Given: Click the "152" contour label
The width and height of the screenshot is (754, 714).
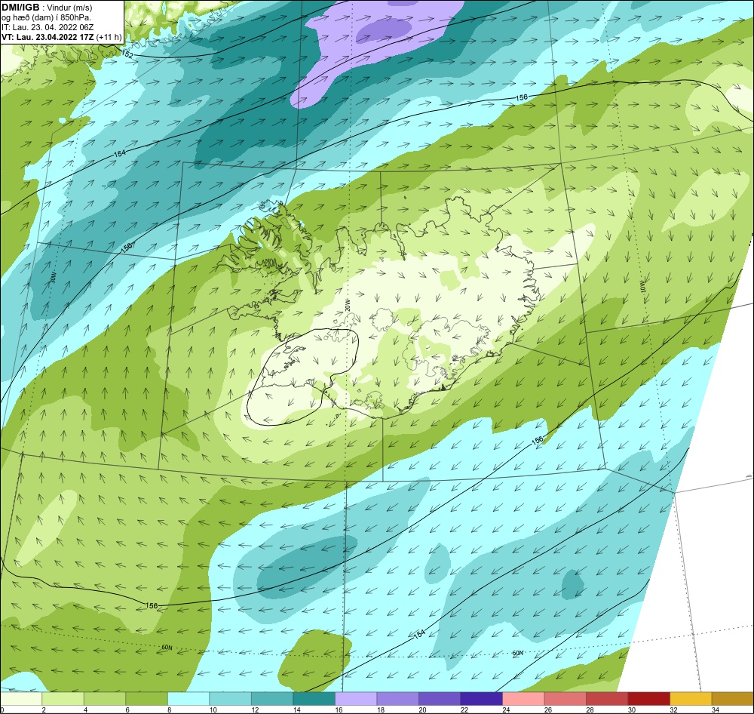Looking at the screenshot, I should point(127,54).
